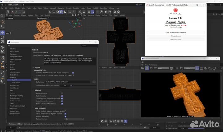This screenshot has height=132, width=223.
Task: Refresh the render in Redshift RenderView
Action: point(151,68)
